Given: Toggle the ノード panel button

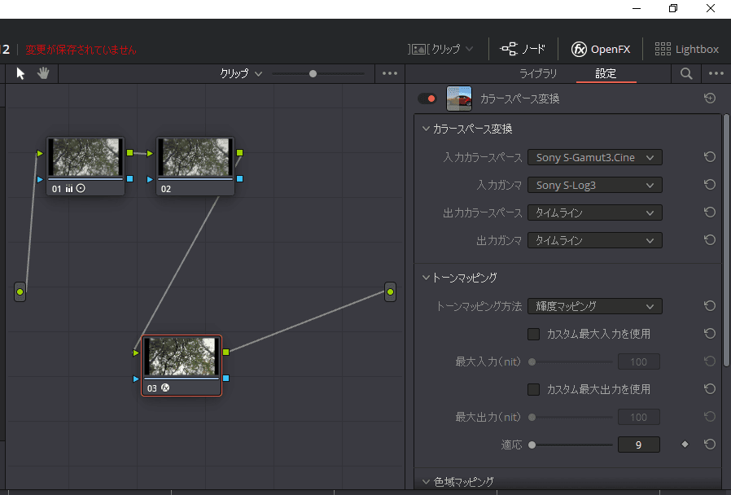Looking at the screenshot, I should point(522,49).
